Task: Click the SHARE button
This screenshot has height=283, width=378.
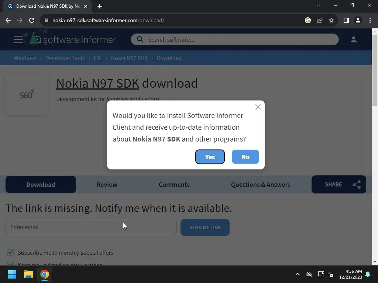Action: (x=339, y=184)
